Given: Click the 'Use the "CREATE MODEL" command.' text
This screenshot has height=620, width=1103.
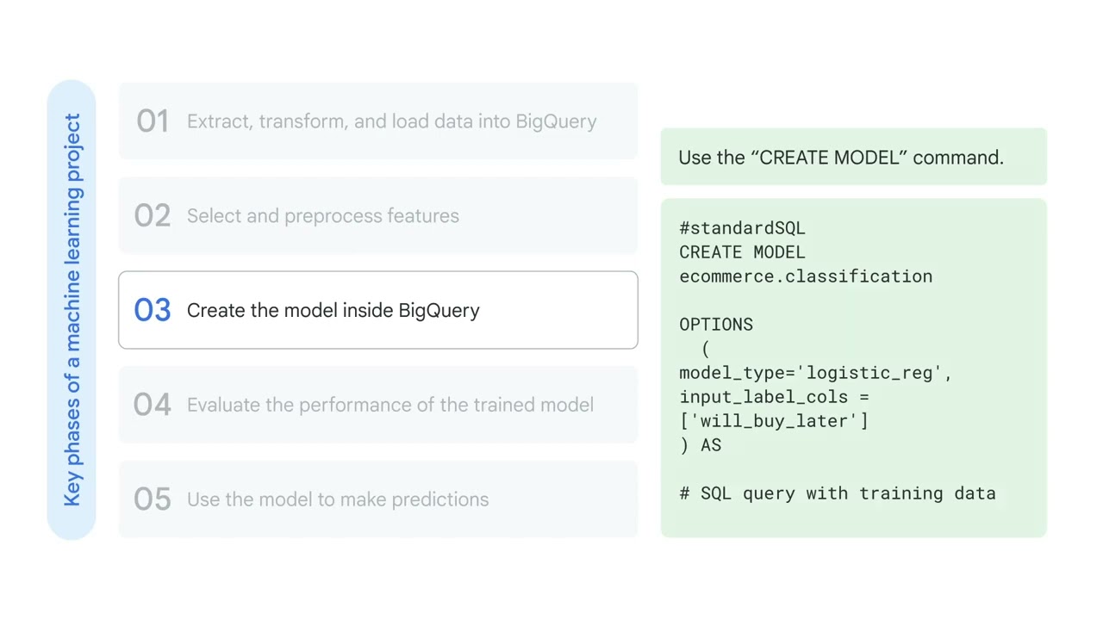Looking at the screenshot, I should tap(841, 158).
